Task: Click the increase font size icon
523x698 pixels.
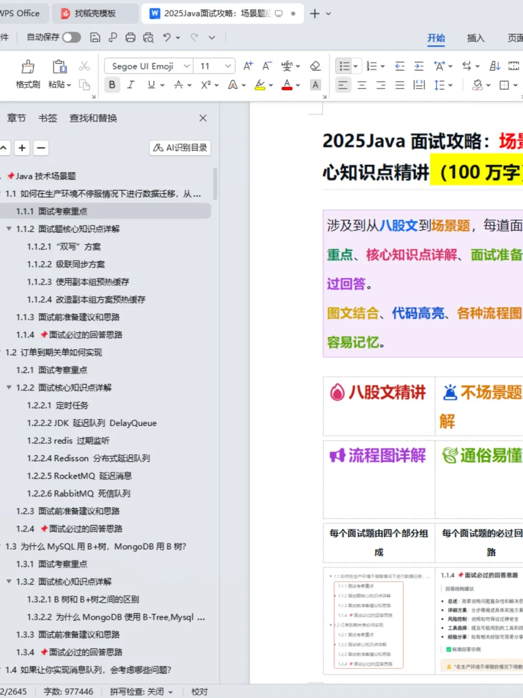Action: (x=247, y=65)
